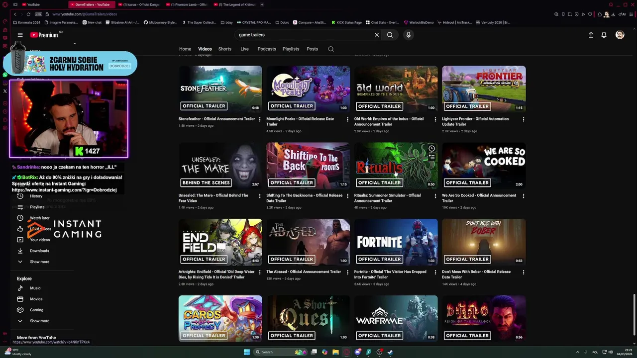The width and height of the screenshot is (637, 358).
Task: Open Downloads in the sidebar
Action: pos(39,251)
